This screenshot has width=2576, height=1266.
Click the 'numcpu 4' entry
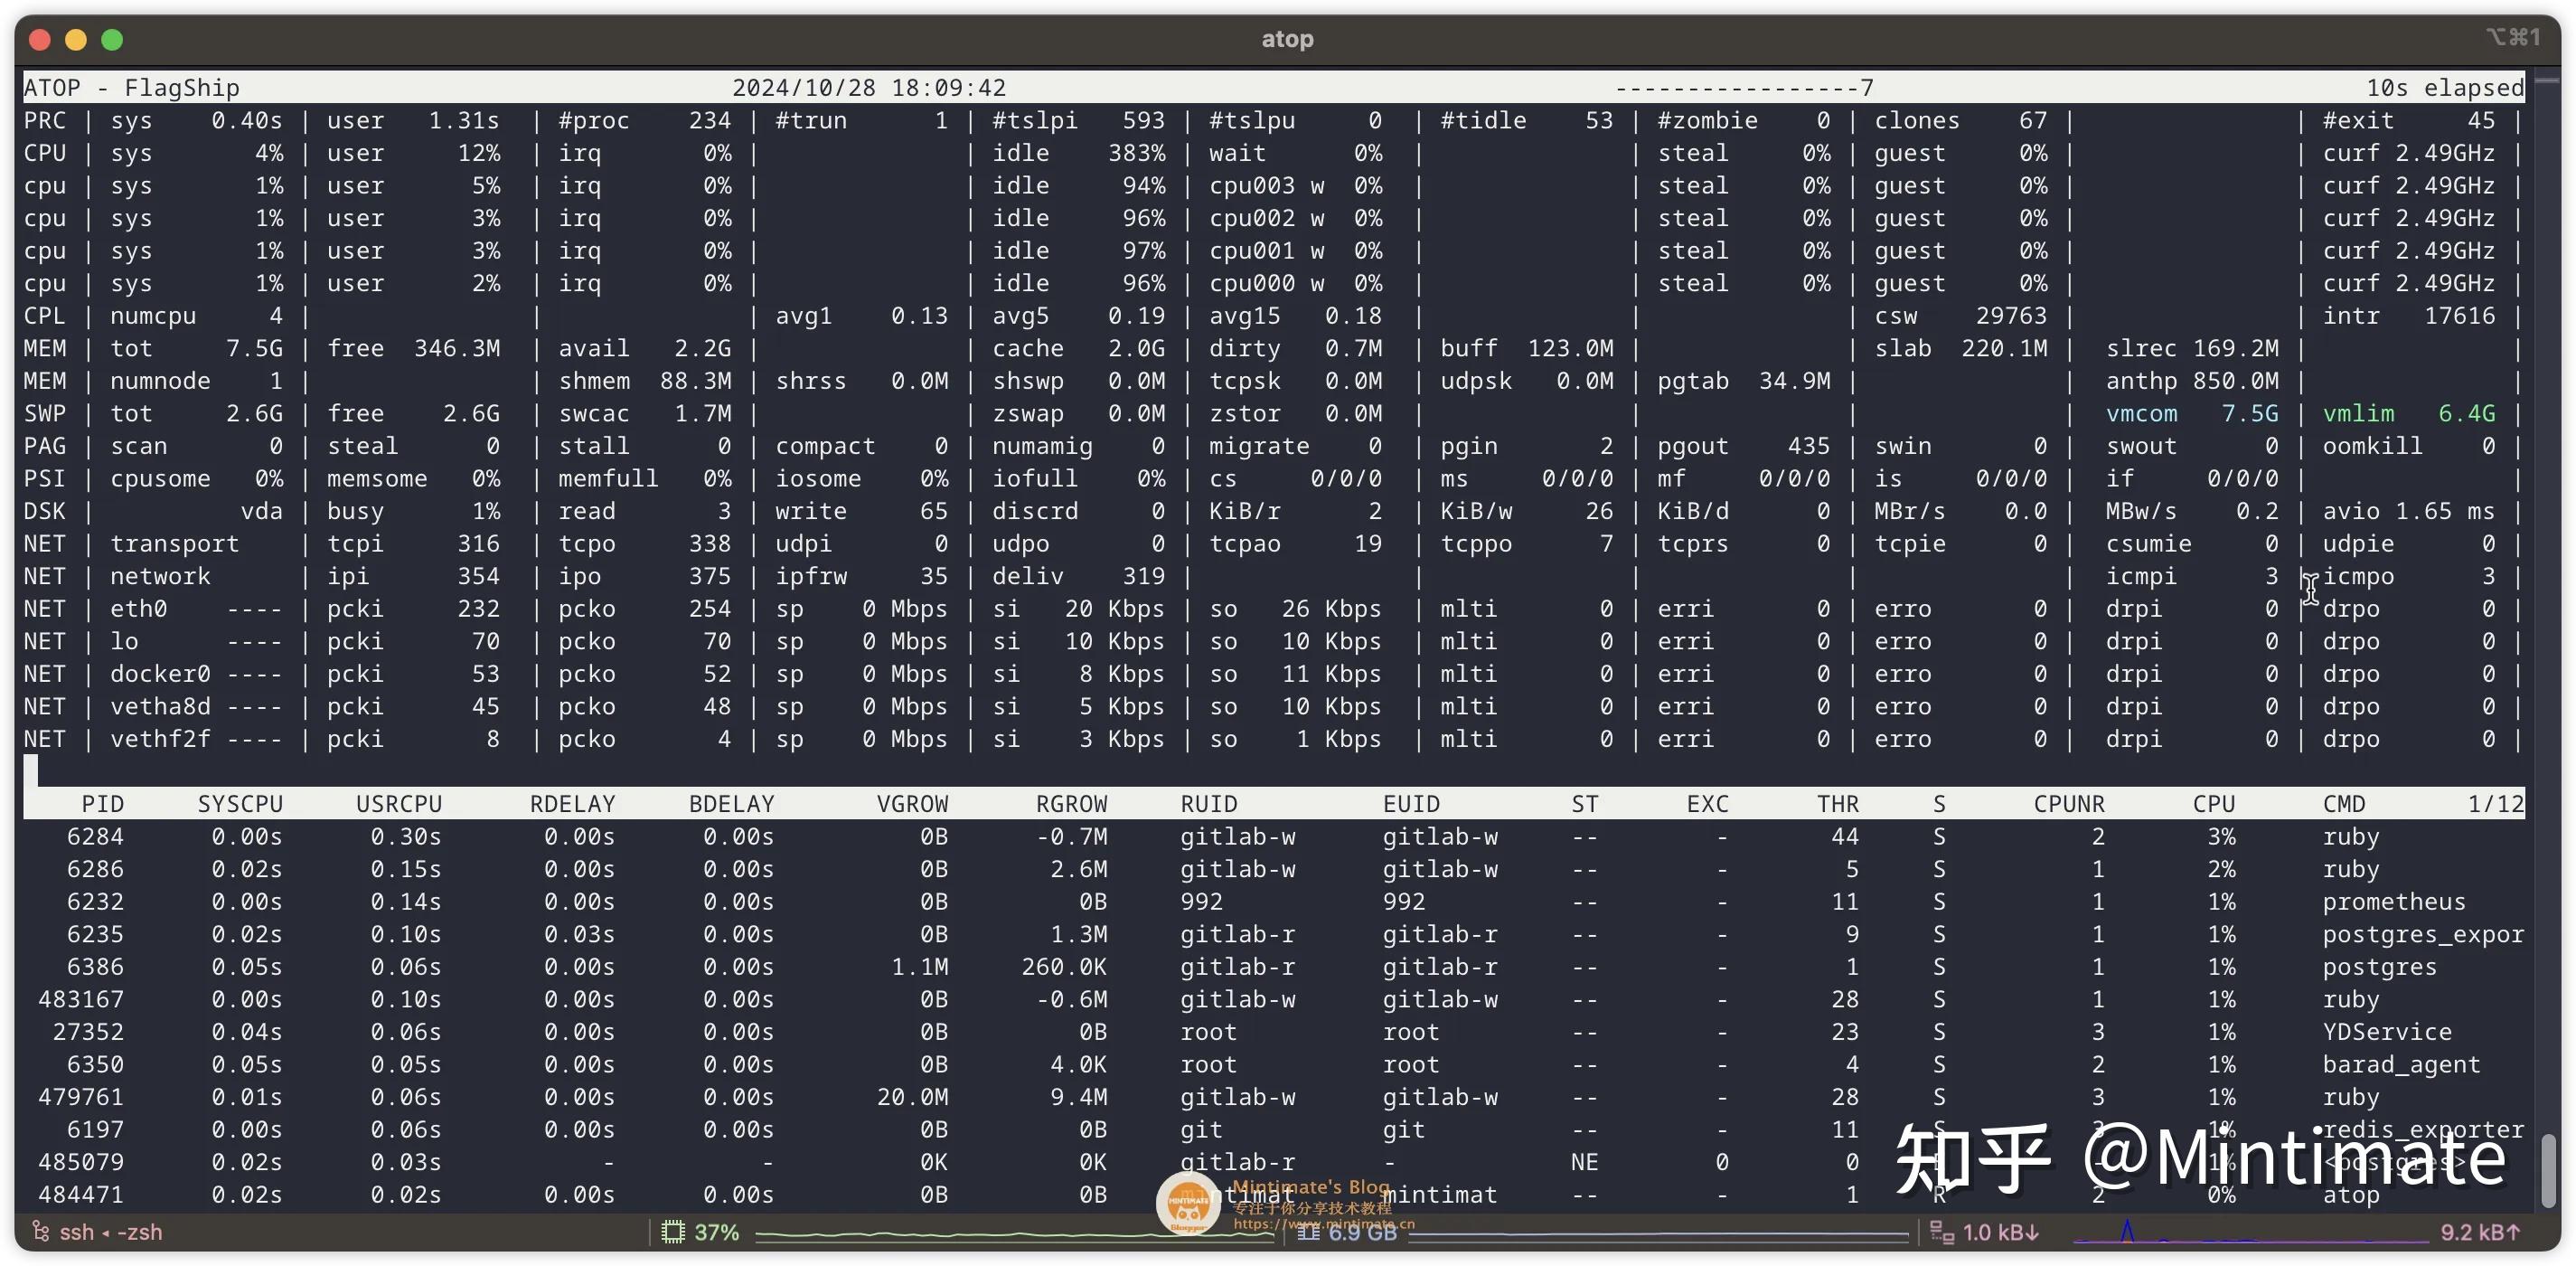click(x=196, y=316)
